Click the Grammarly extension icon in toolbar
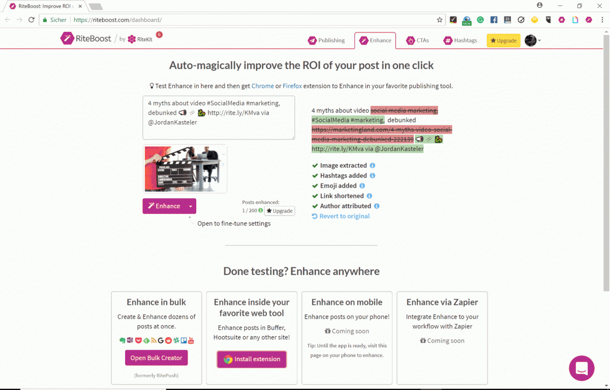The image size is (610, 390). 480,20
